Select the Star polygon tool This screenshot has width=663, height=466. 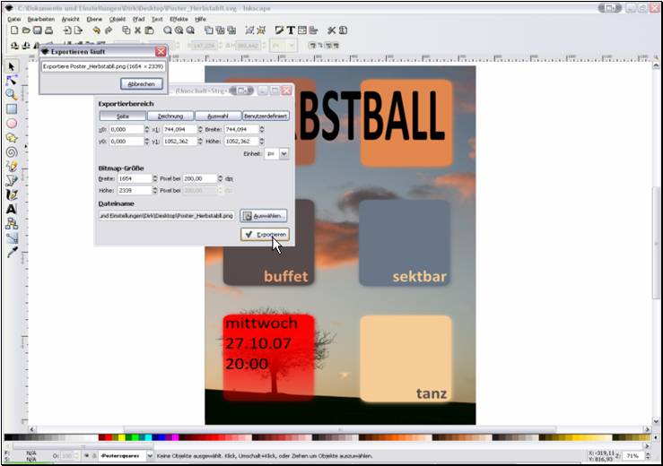(x=12, y=137)
